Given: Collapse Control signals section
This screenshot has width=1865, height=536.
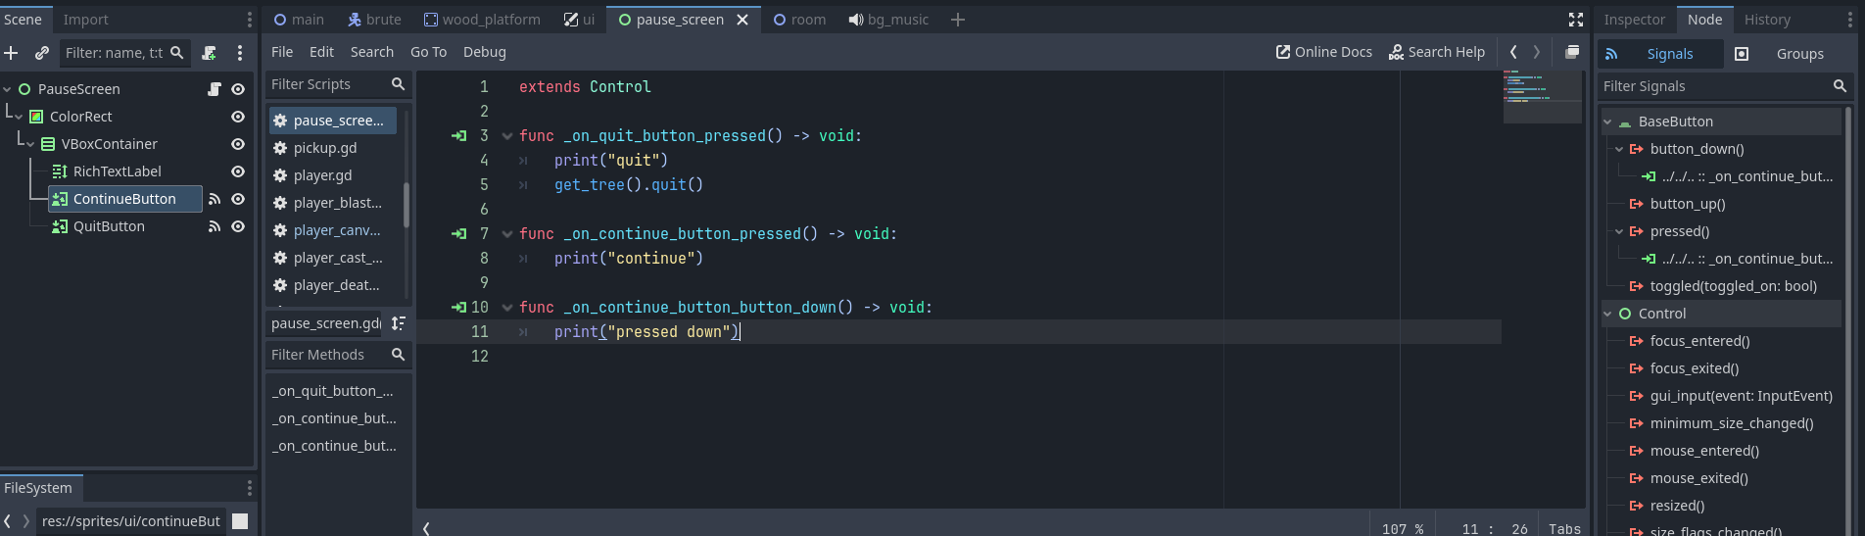Looking at the screenshot, I should point(1607,314).
